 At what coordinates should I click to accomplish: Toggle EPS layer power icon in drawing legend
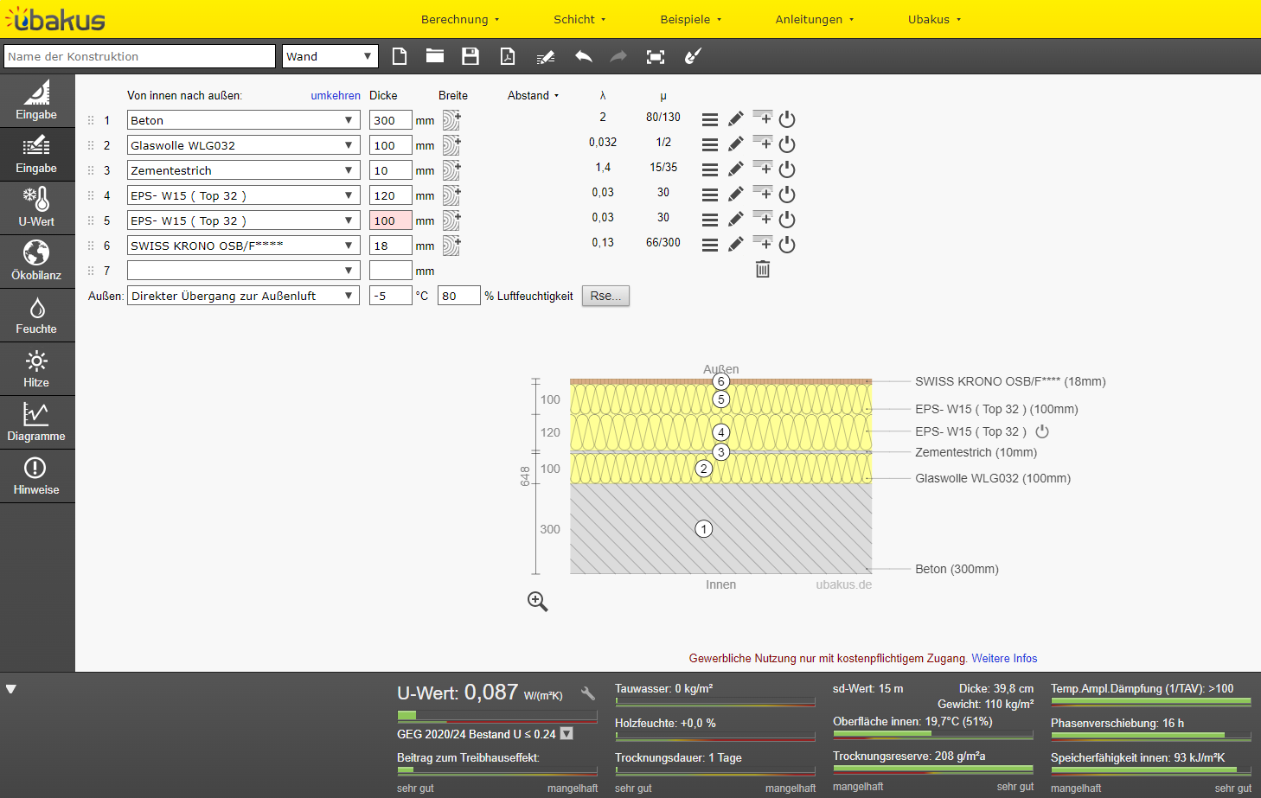tap(1042, 431)
